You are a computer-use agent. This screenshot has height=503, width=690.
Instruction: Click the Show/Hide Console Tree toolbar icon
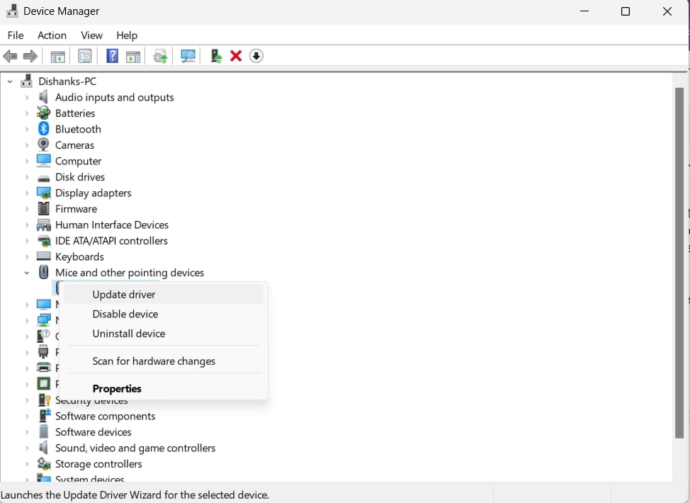57,56
